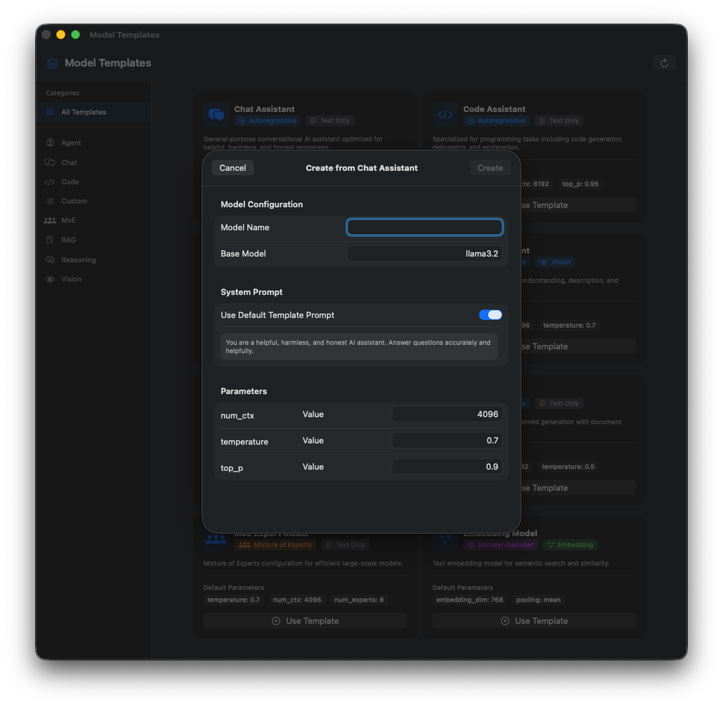Viewport: 723px width, 707px height.
Task: Click the MoE people group sidebar icon
Action: 50,220
